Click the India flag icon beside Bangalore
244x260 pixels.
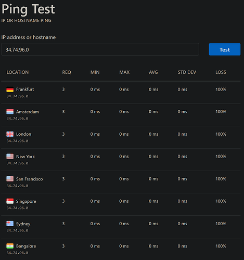coord(10,246)
